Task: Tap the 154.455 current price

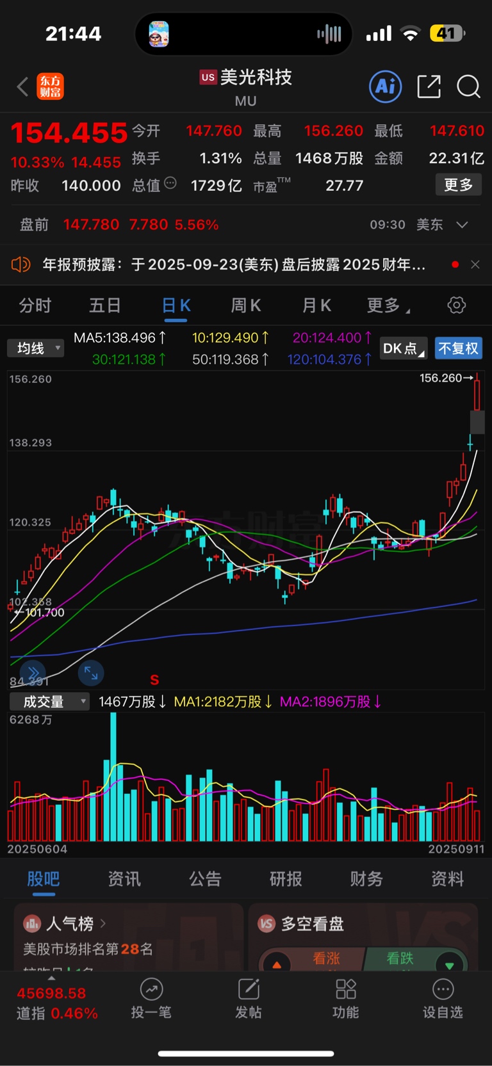Action: coord(69,133)
